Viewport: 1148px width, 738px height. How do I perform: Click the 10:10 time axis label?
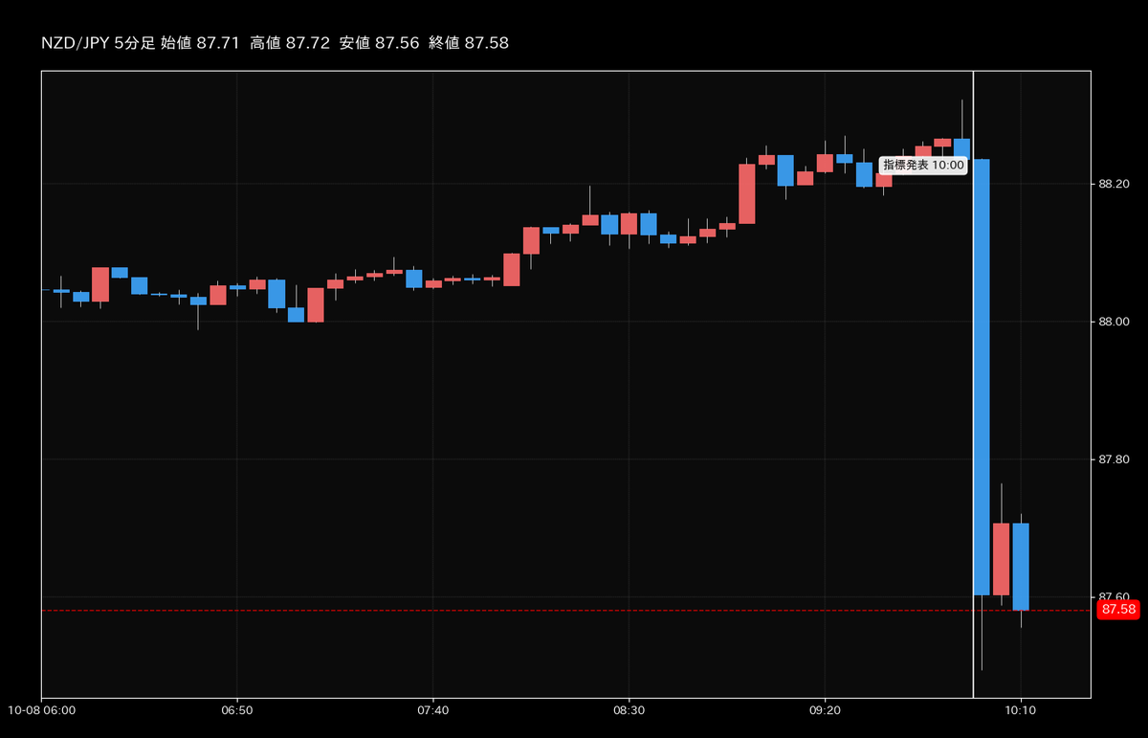[x=1023, y=711]
